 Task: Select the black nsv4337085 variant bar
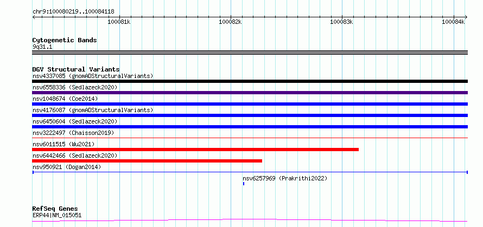tap(250, 81)
